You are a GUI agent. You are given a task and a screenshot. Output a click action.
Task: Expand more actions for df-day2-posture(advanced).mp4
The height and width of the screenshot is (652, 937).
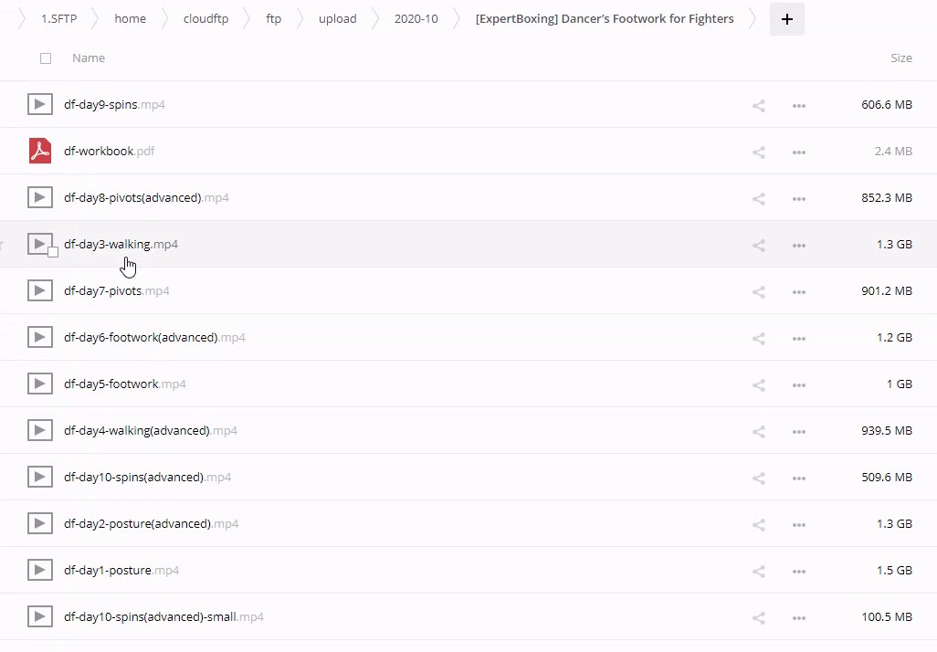tap(799, 524)
